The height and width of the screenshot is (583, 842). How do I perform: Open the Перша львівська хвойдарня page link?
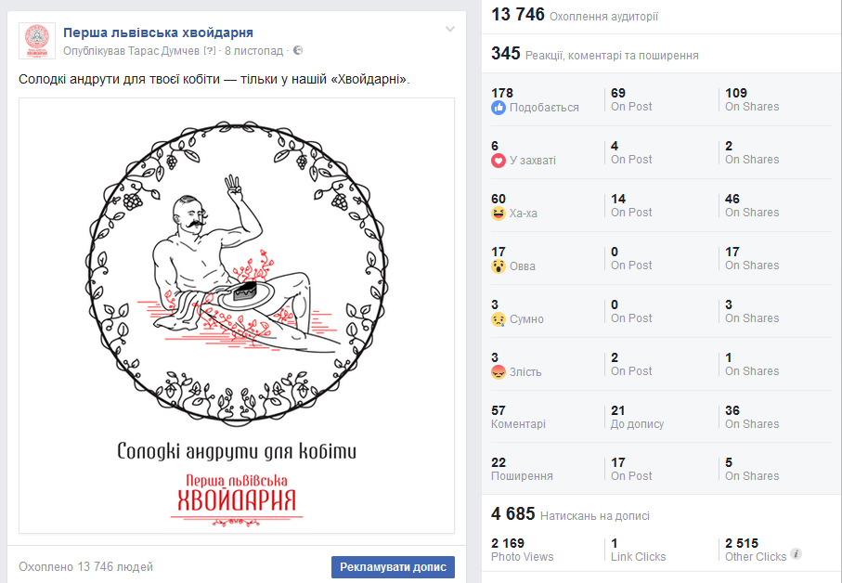[x=158, y=32]
